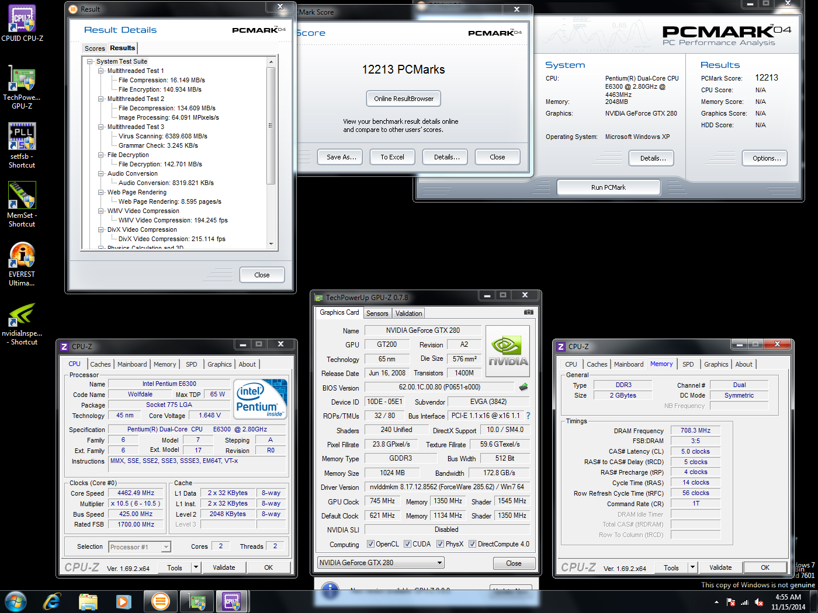This screenshot has height=613, width=818.
Task: Click the Intel Pentium inside logo
Action: 261,399
